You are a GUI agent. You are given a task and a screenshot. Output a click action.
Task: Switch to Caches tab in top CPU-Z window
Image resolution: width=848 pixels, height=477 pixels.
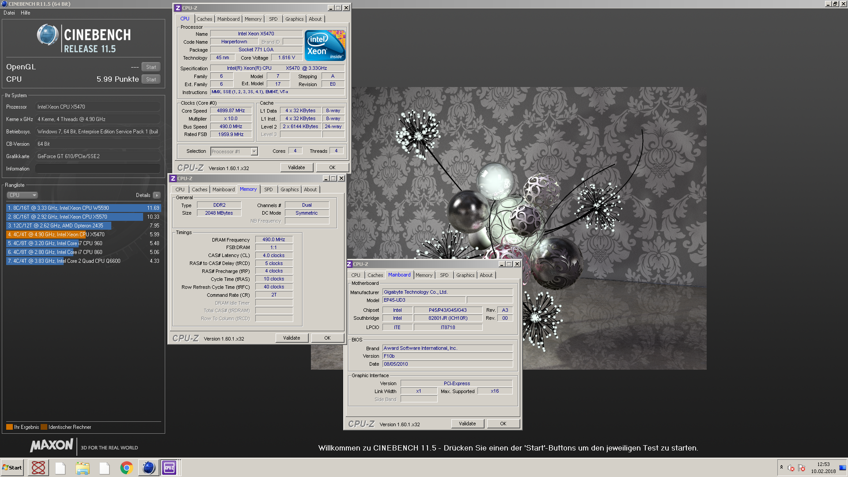(x=204, y=19)
